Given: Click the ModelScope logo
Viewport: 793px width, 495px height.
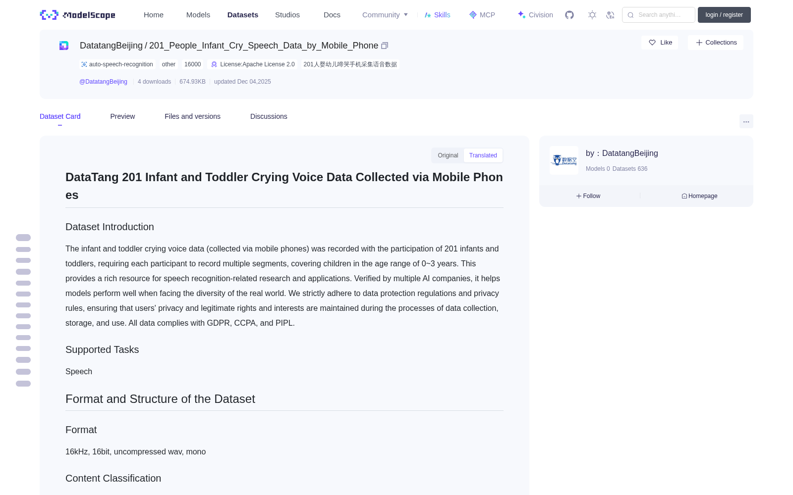Looking at the screenshot, I should [x=78, y=15].
